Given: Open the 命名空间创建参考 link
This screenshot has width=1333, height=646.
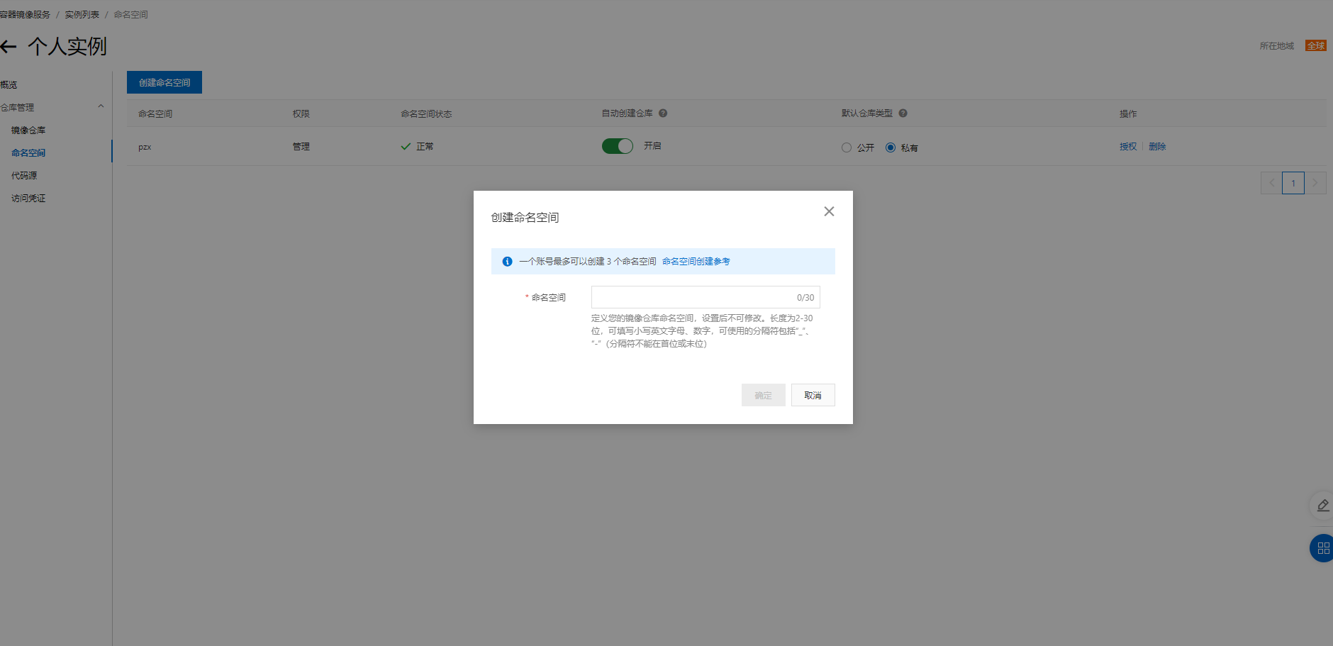Looking at the screenshot, I should click(696, 262).
